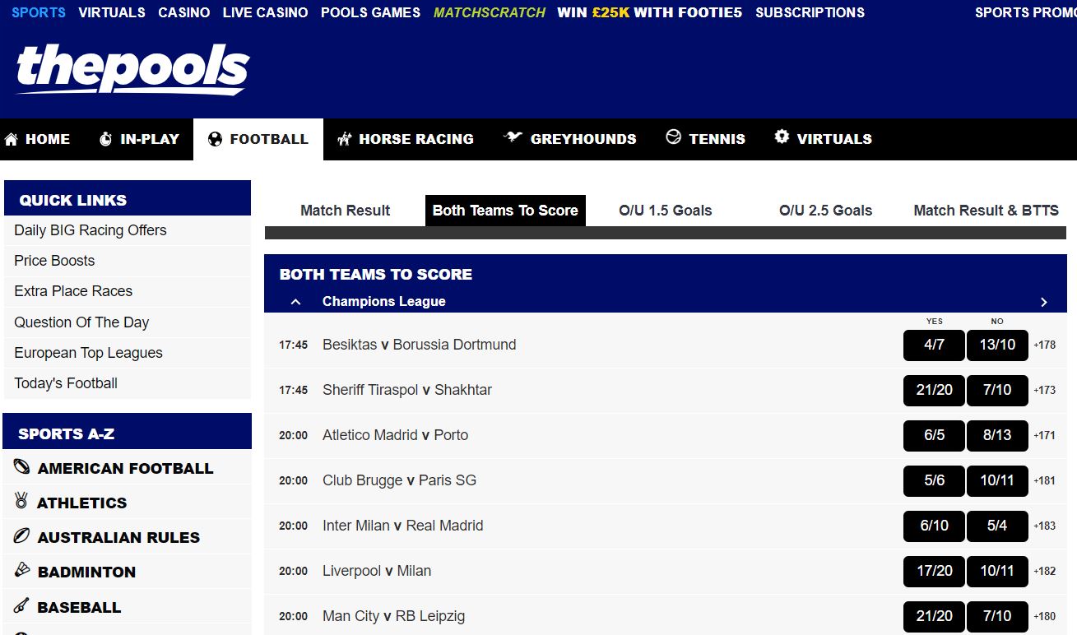Screen dimensions: 1077x635
Task: Click the In-Play stopwatch icon
Action: (x=105, y=139)
